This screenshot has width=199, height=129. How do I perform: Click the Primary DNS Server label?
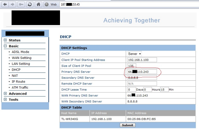click(x=76, y=72)
